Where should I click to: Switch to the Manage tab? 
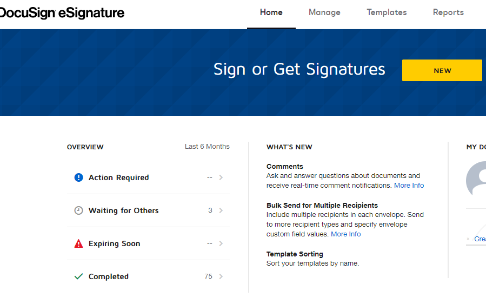[324, 12]
